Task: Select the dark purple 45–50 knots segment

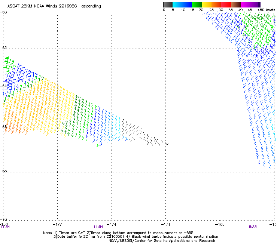Action: [x=255, y=4]
